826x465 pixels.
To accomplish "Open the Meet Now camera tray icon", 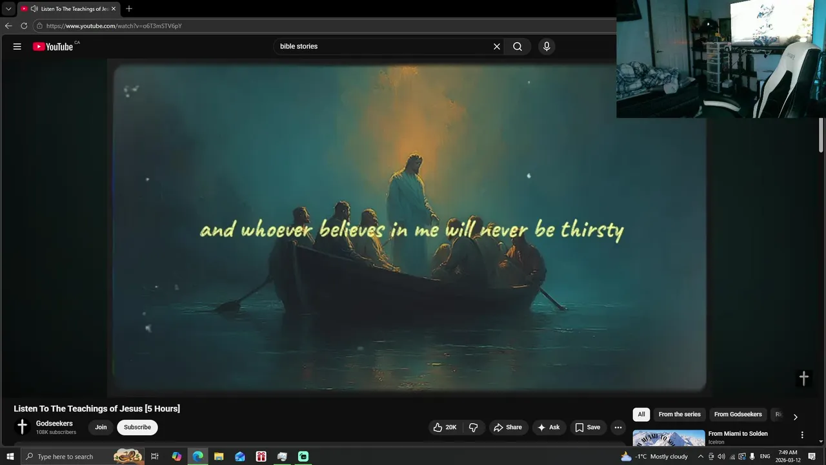I will (x=711, y=457).
